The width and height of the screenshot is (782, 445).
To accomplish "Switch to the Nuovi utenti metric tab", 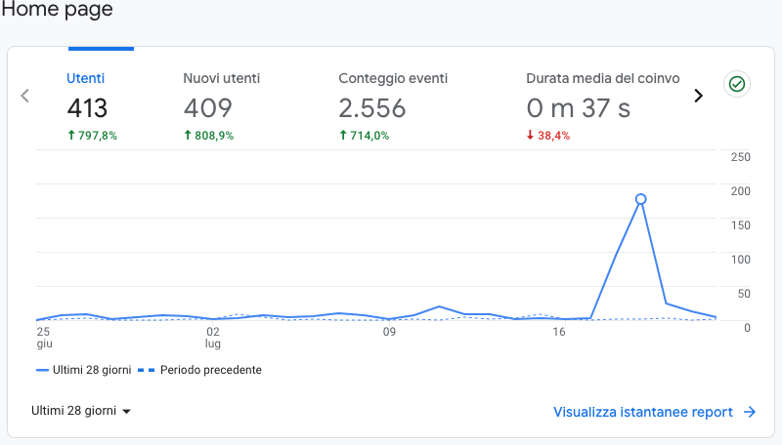I will point(221,78).
